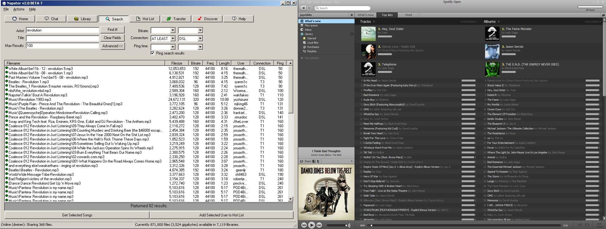Toggle shuffle in Spotify player

[579, 225]
